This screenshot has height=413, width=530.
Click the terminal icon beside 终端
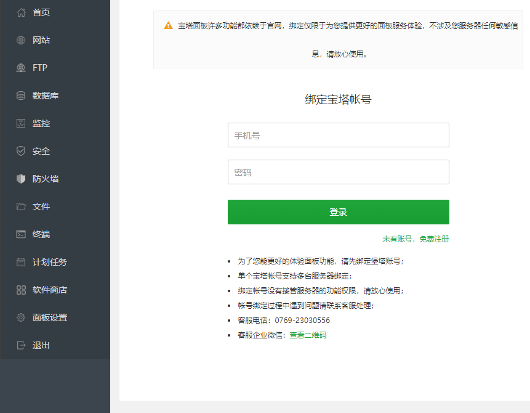click(x=21, y=234)
